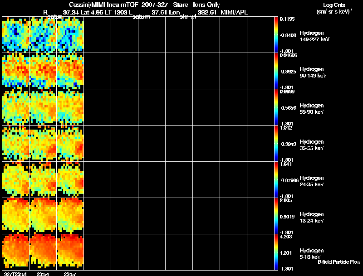
Task: Select the Hydrogen 13-24 keV image at 23:57
Action: tap(70, 216)
